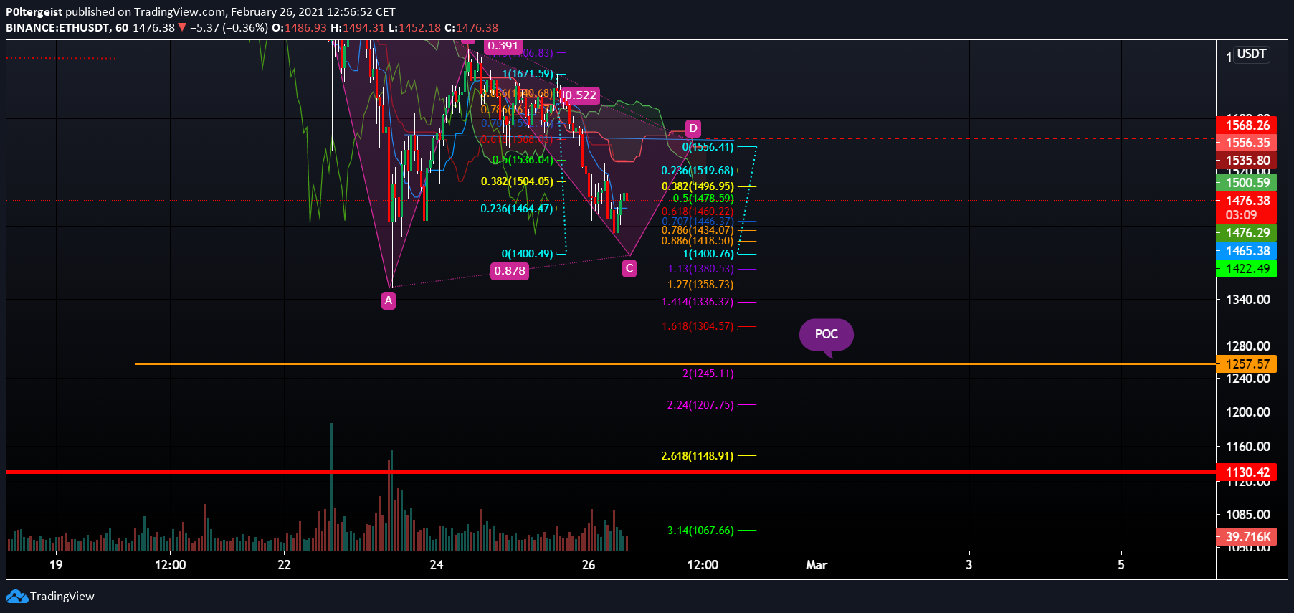Image resolution: width=1294 pixels, height=613 pixels.
Task: Click the 22 date label on time axis
Action: [x=285, y=565]
